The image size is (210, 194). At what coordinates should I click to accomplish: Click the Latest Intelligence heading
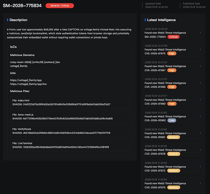click(x=161, y=20)
